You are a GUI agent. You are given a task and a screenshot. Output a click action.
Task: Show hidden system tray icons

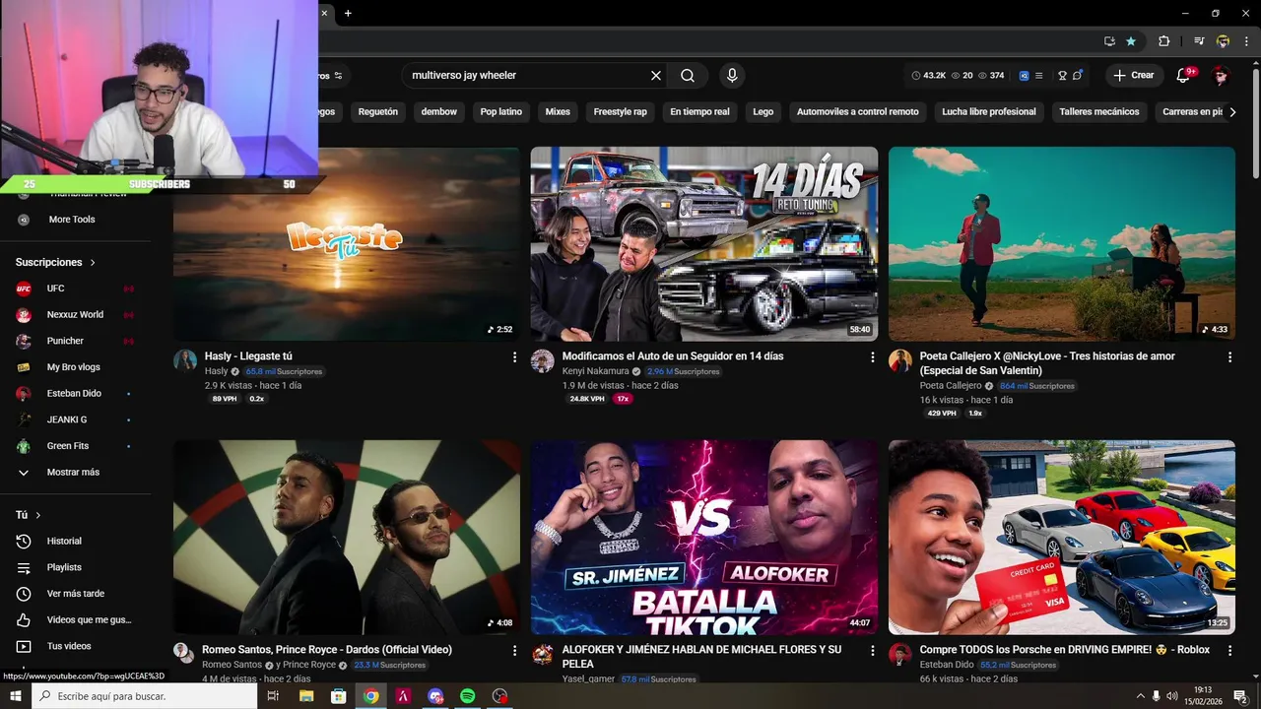point(1140,696)
